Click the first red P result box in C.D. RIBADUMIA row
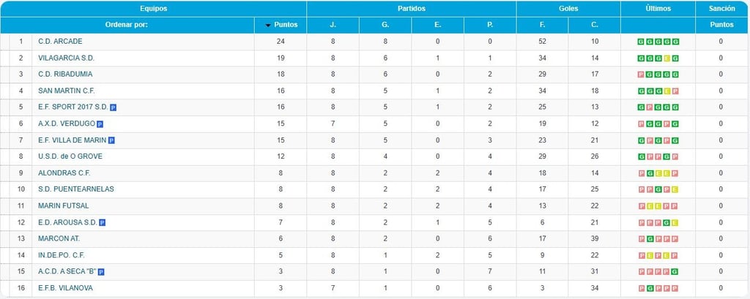The image size is (750, 299). pyautogui.click(x=642, y=75)
